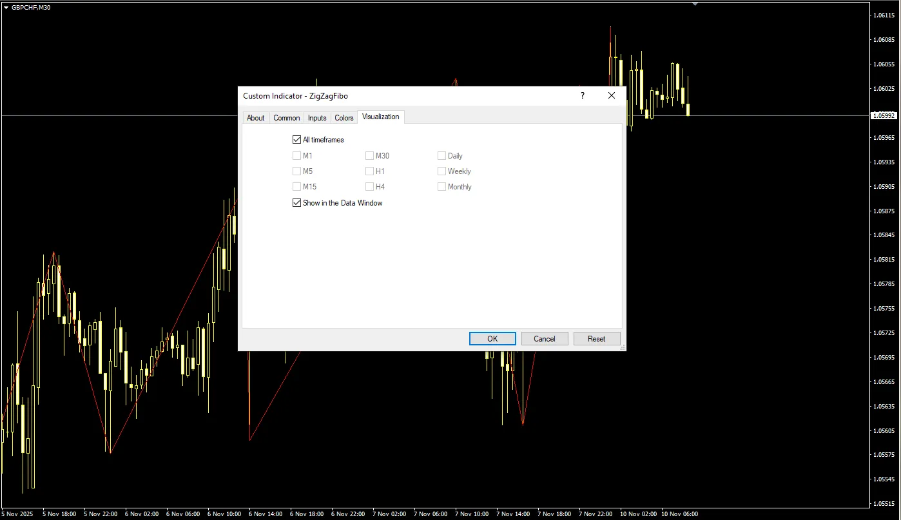Click the Cancel button
The height and width of the screenshot is (520, 901).
pyautogui.click(x=544, y=339)
